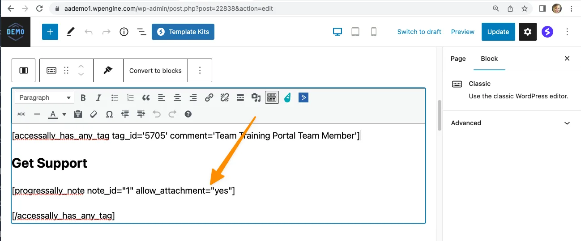Viewport: 581px width, 241px height.
Task: Clear formatting with eraser icon
Action: click(94, 114)
